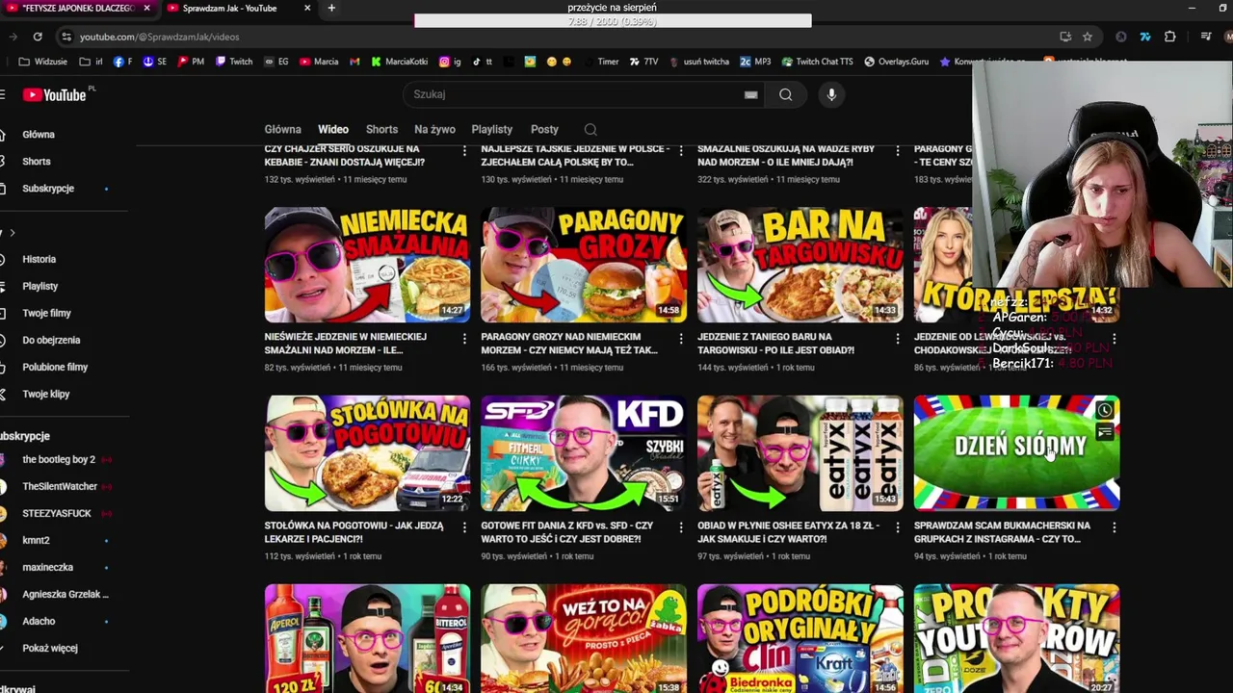Open Adacho subscription channel

pyautogui.click(x=39, y=621)
